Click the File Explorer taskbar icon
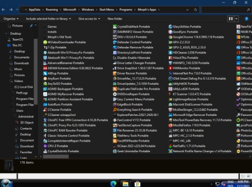This screenshot has width=252, height=187. [125, 184]
